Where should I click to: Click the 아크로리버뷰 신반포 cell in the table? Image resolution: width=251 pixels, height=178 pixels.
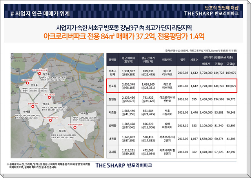[x=167, y=99]
